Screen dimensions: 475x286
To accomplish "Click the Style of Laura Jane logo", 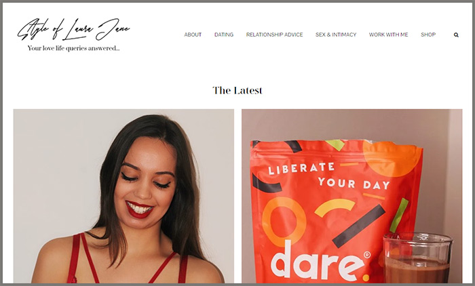I will pos(73,30).
